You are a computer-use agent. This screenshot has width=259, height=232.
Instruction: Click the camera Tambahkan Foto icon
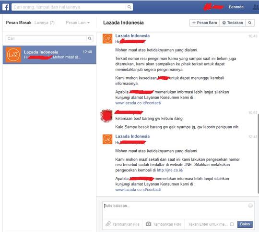[148, 224]
